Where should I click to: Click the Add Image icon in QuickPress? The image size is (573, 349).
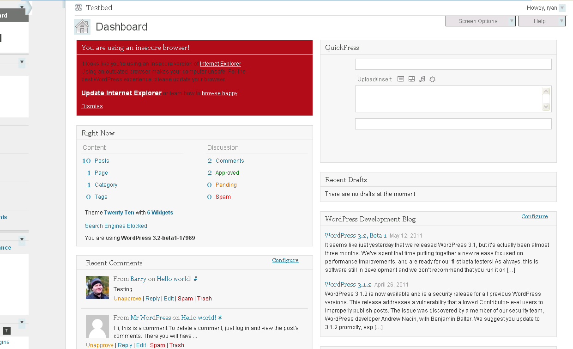(x=400, y=79)
